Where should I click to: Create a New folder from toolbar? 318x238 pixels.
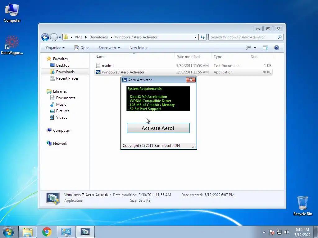pyautogui.click(x=139, y=48)
